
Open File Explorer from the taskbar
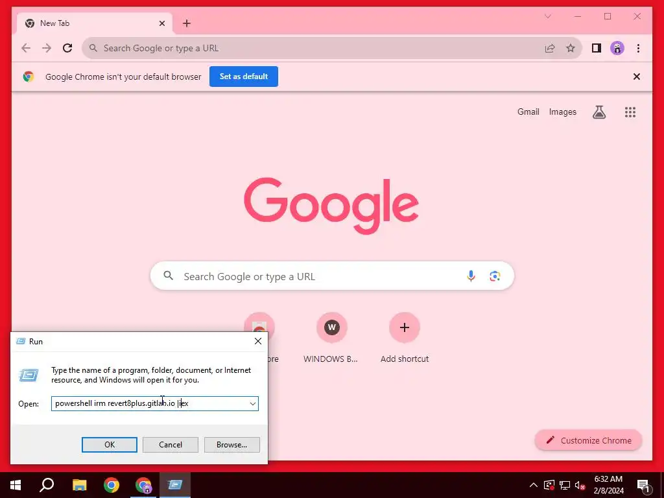click(x=79, y=485)
